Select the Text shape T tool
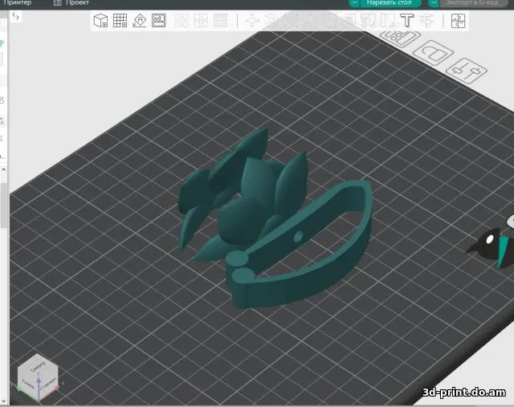This screenshot has width=514, height=407. point(407,21)
